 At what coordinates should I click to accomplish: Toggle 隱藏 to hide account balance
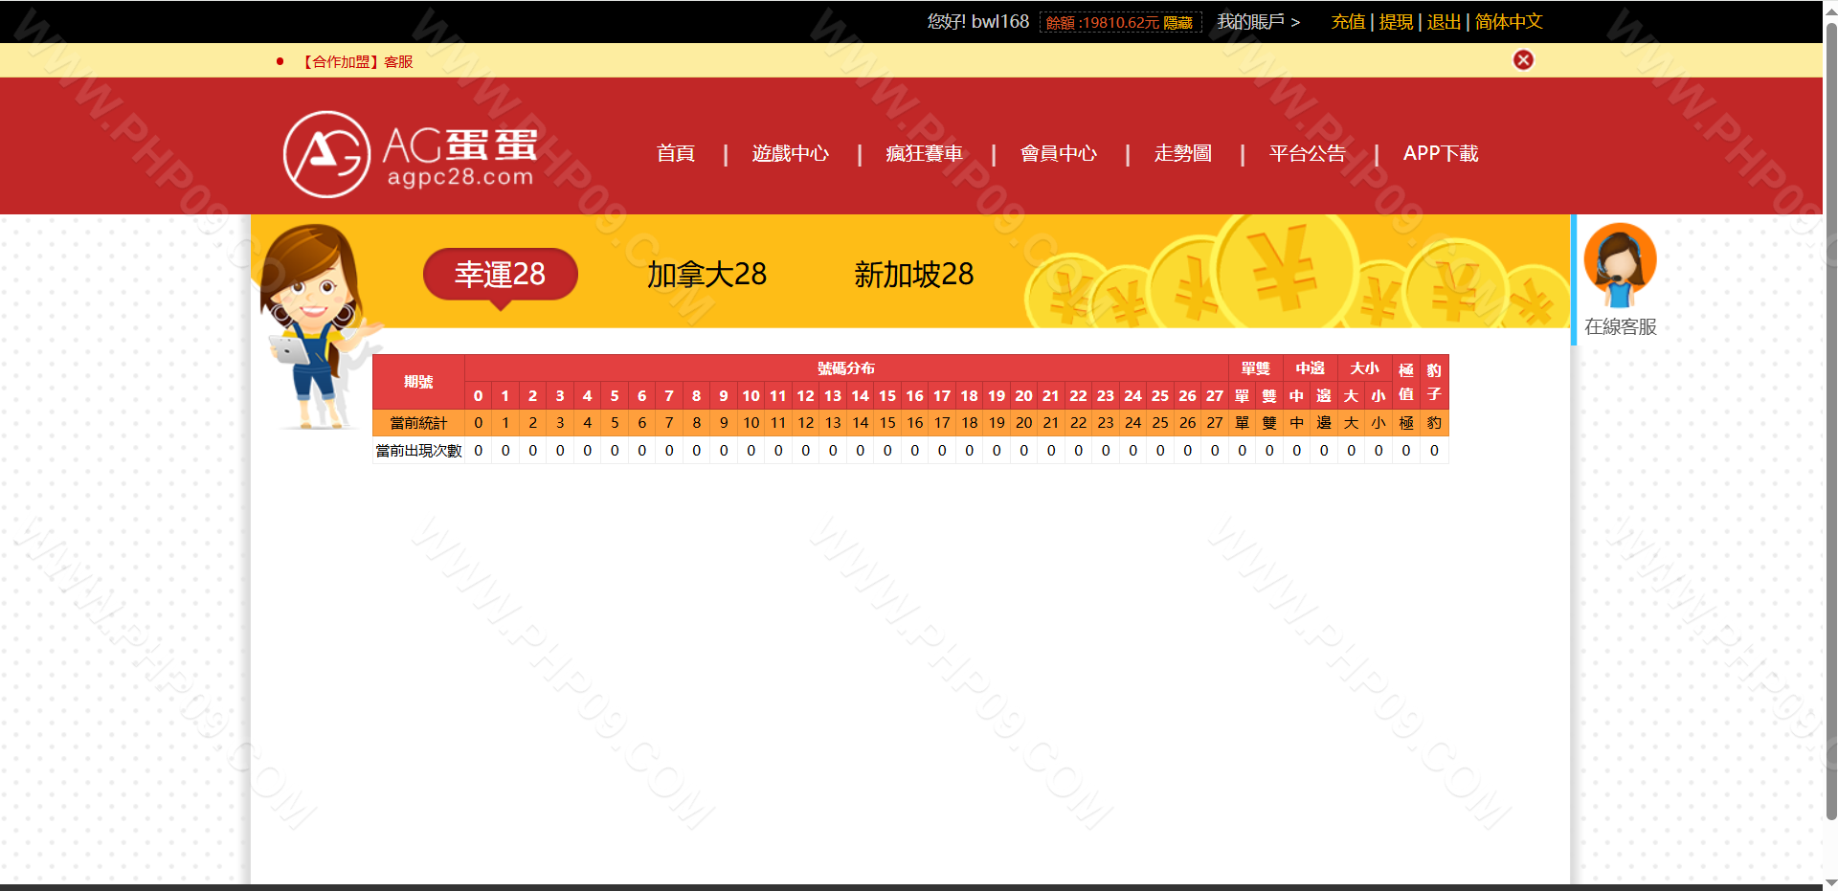(x=1177, y=23)
